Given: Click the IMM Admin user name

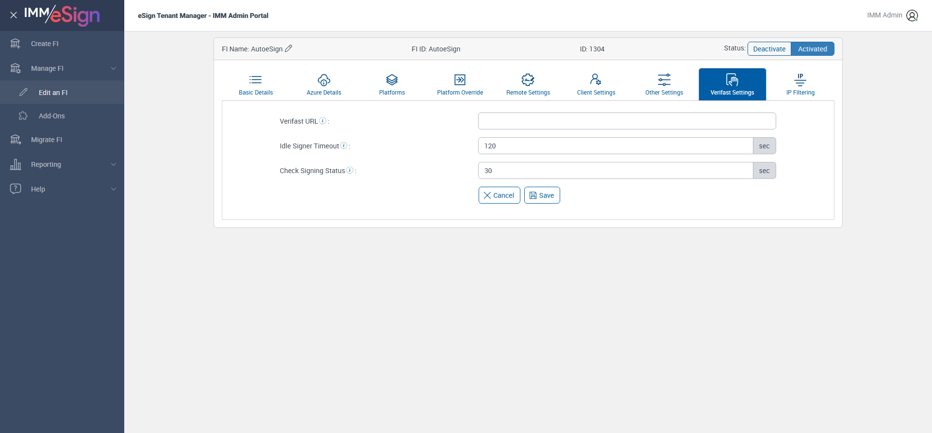Looking at the screenshot, I should [884, 15].
